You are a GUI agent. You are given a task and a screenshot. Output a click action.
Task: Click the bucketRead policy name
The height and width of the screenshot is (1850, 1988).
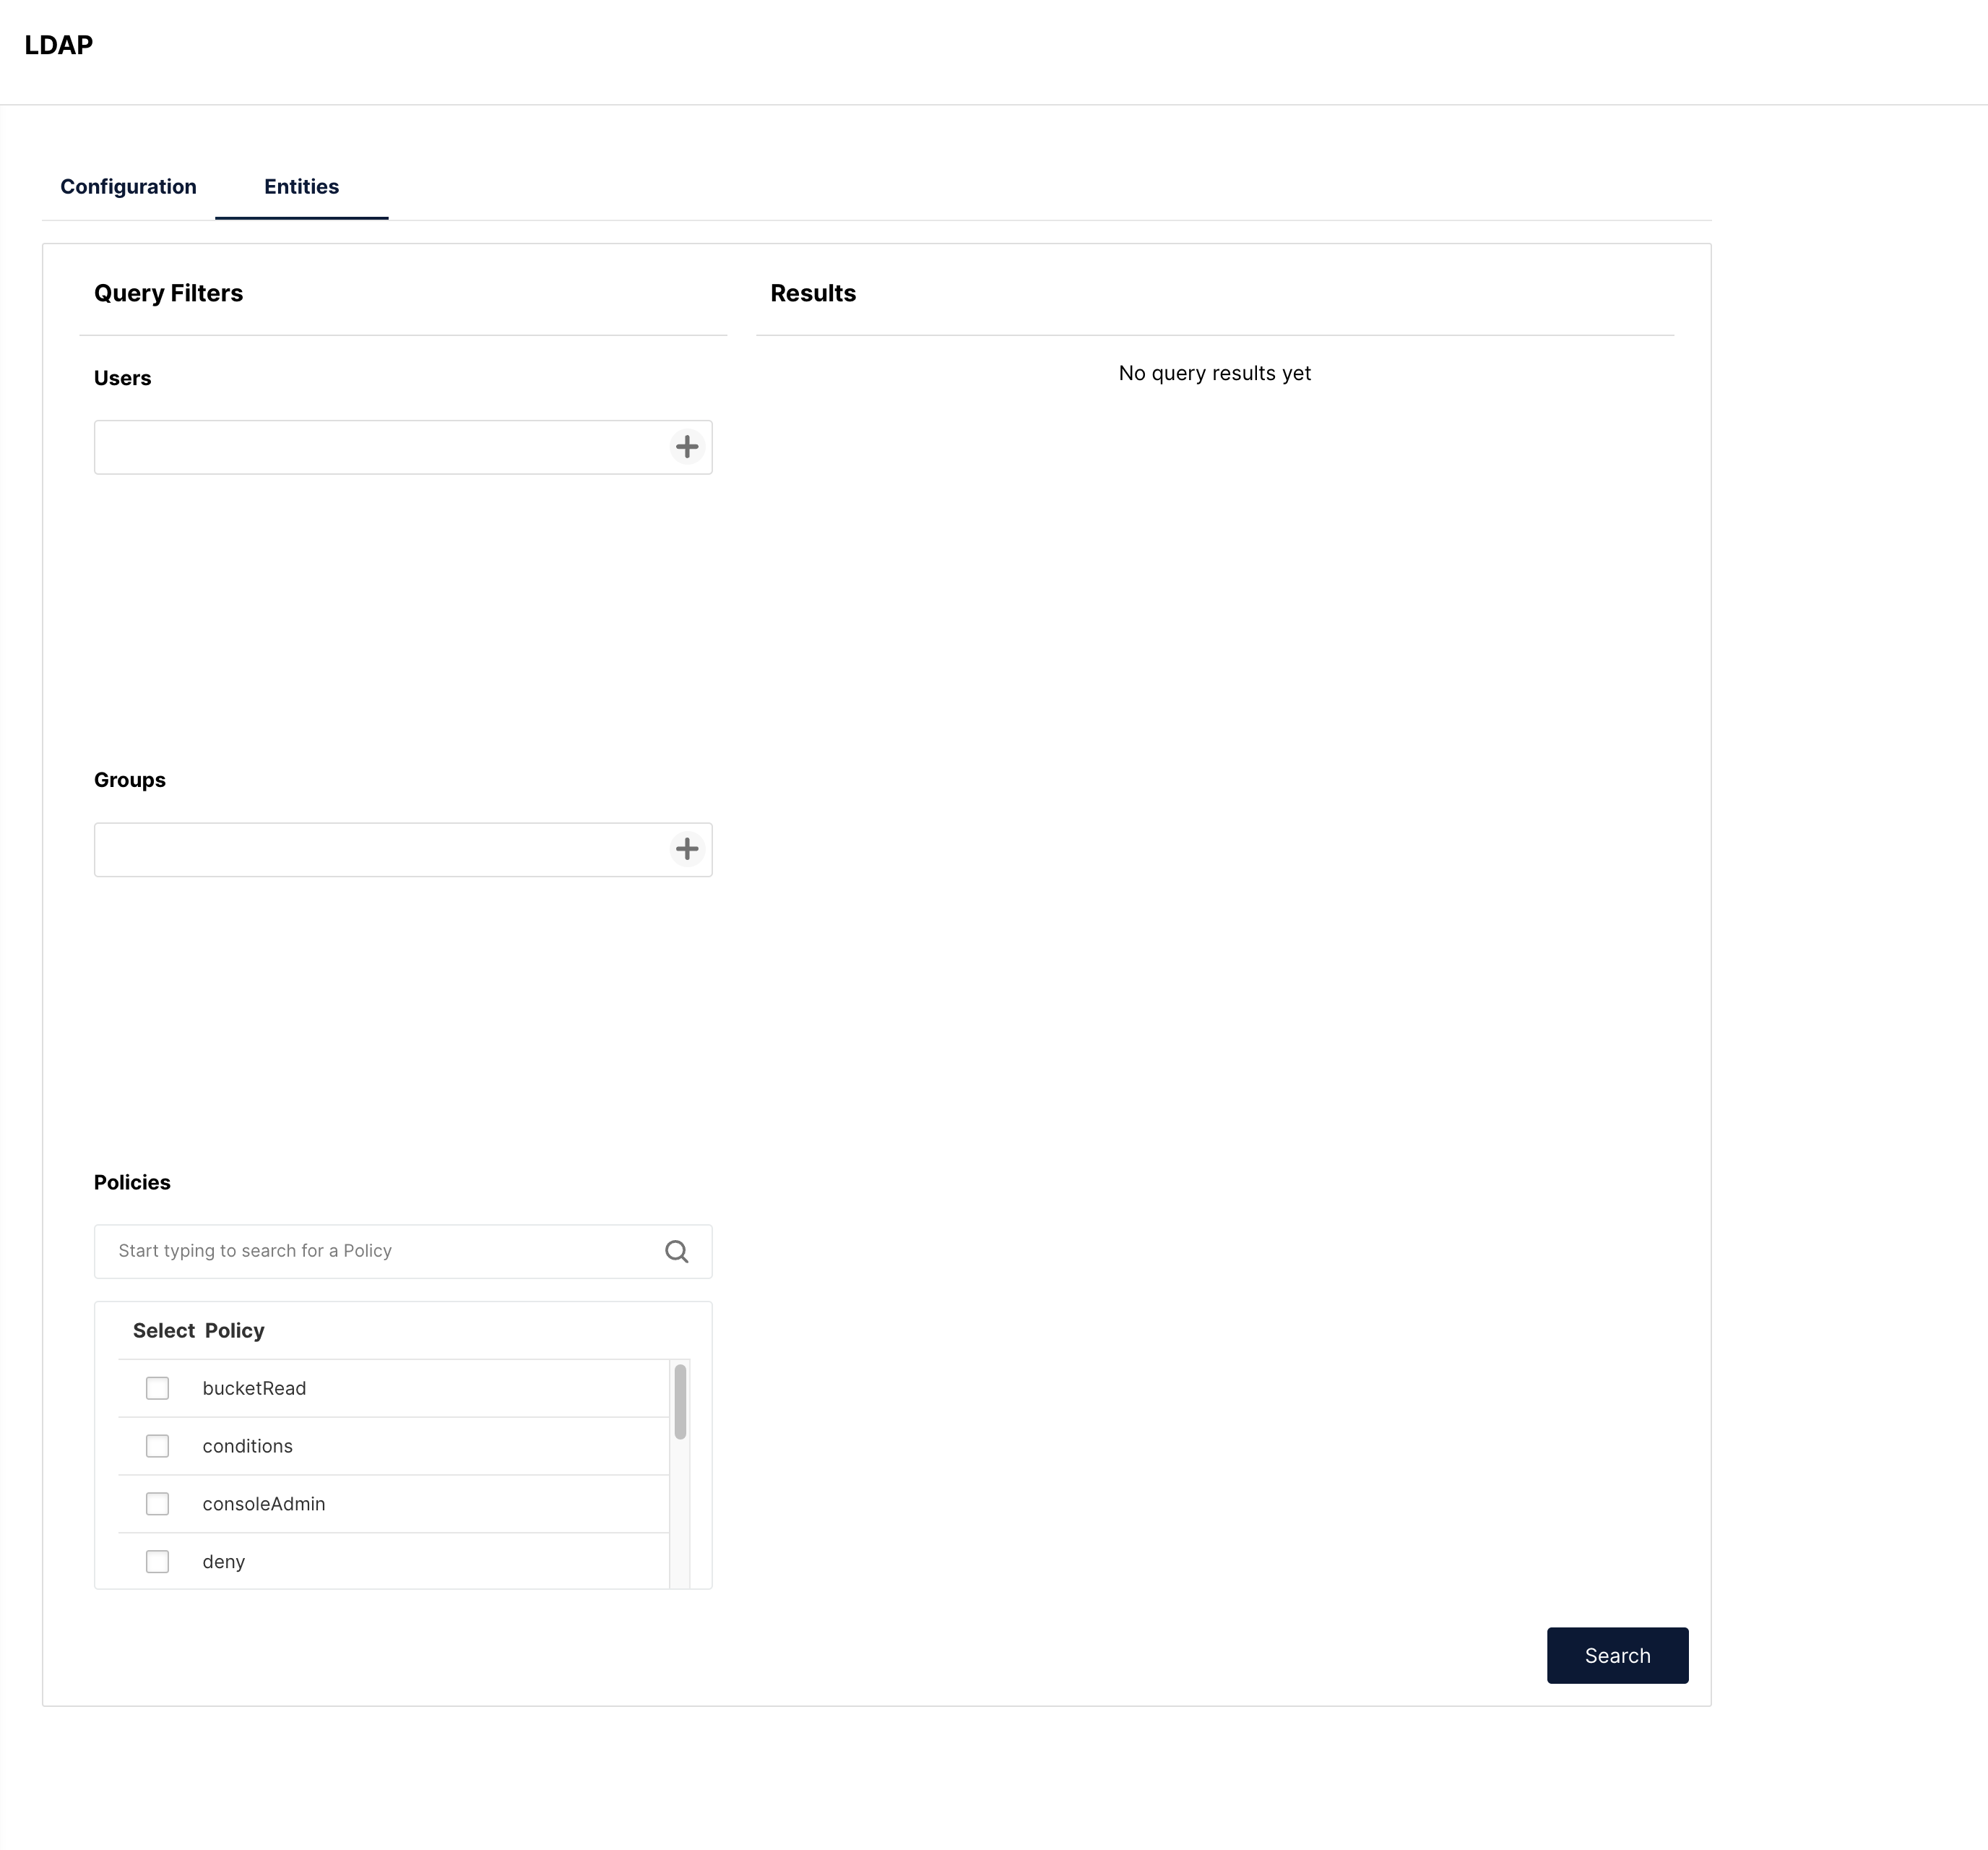click(254, 1387)
